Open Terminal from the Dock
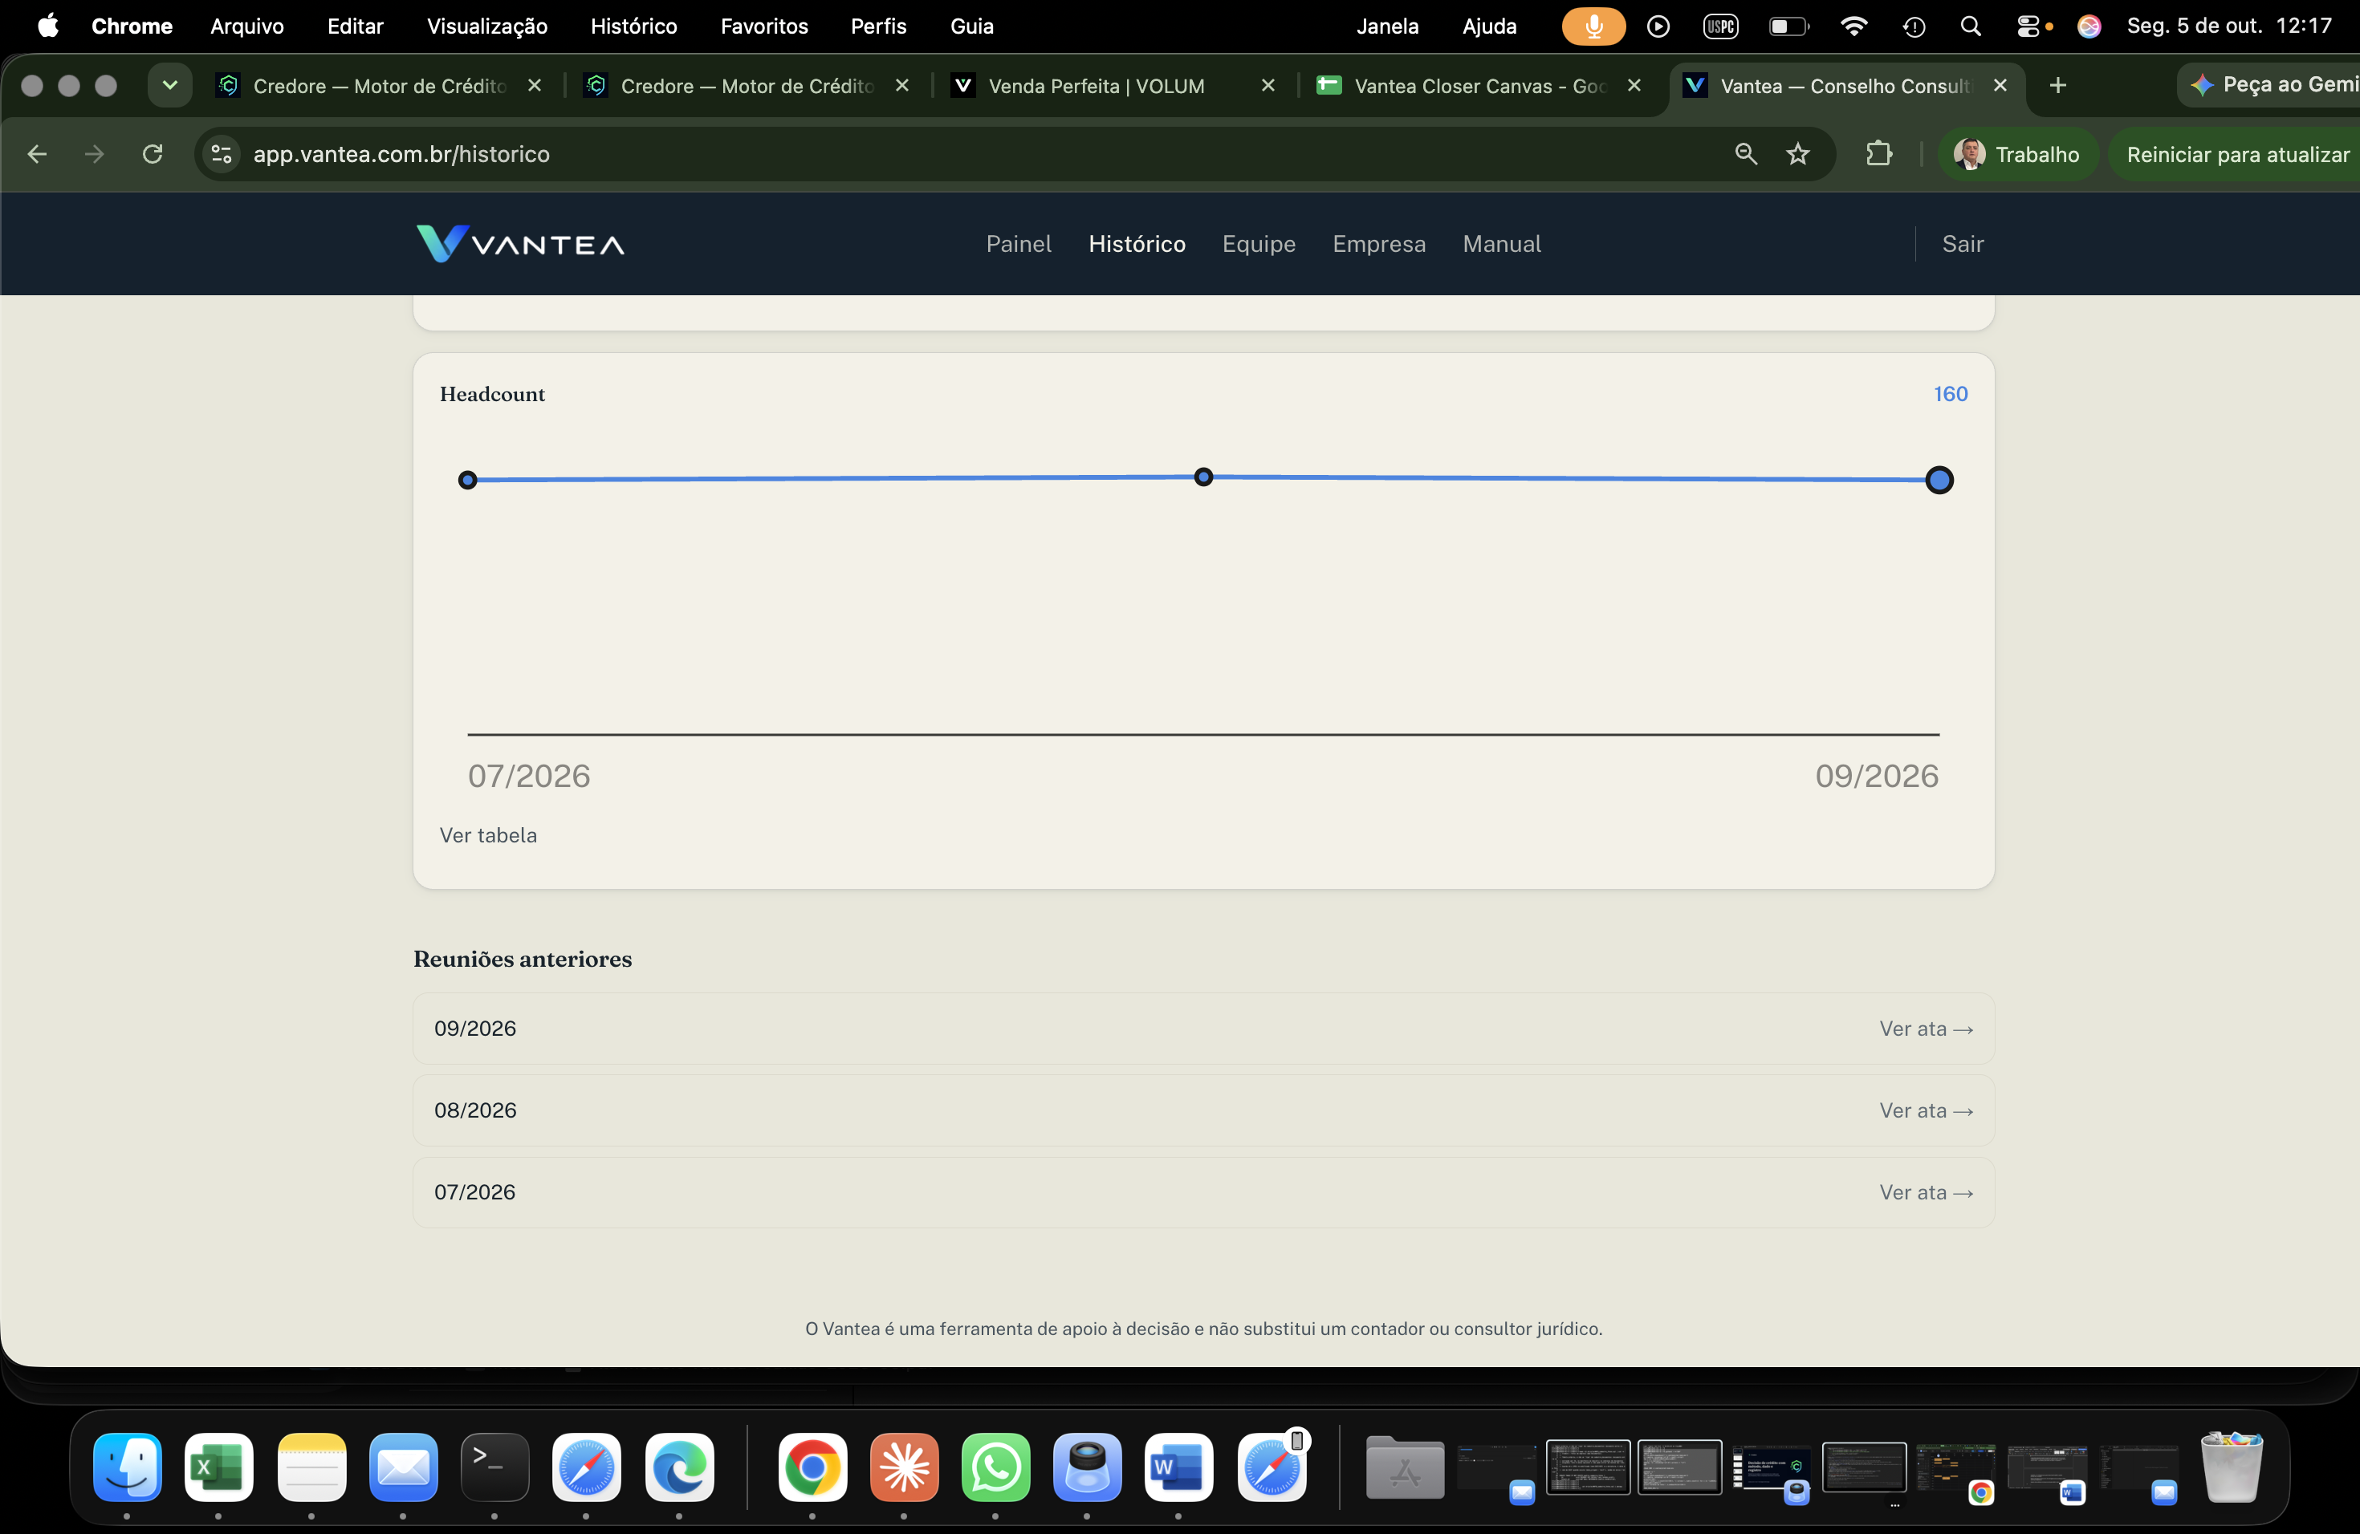Image resolution: width=2360 pixels, height=1534 pixels. coord(494,1467)
